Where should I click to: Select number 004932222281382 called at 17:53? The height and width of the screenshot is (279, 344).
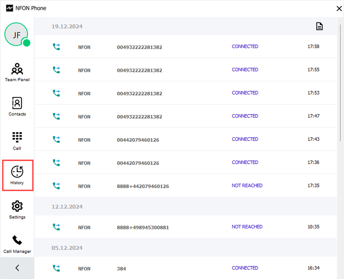[139, 93]
